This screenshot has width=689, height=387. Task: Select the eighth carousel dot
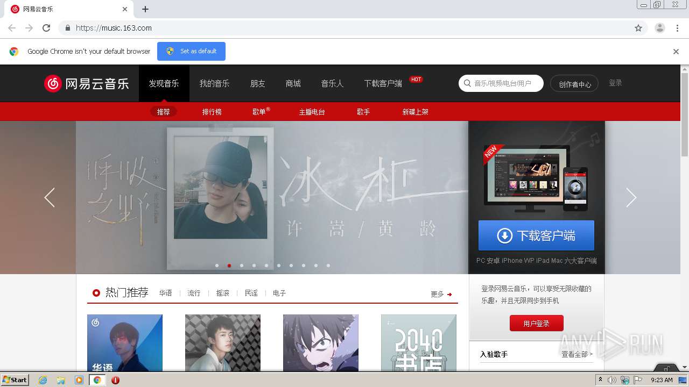coord(304,266)
